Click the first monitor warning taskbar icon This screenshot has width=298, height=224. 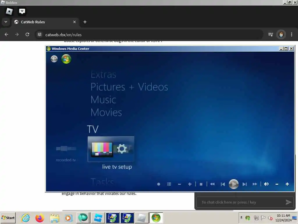(x=113, y=218)
